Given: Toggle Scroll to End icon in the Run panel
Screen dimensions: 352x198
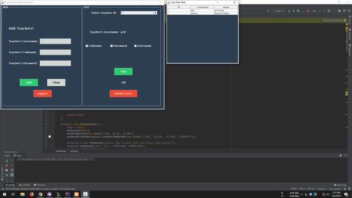Looking at the screenshot, I should [12, 175].
